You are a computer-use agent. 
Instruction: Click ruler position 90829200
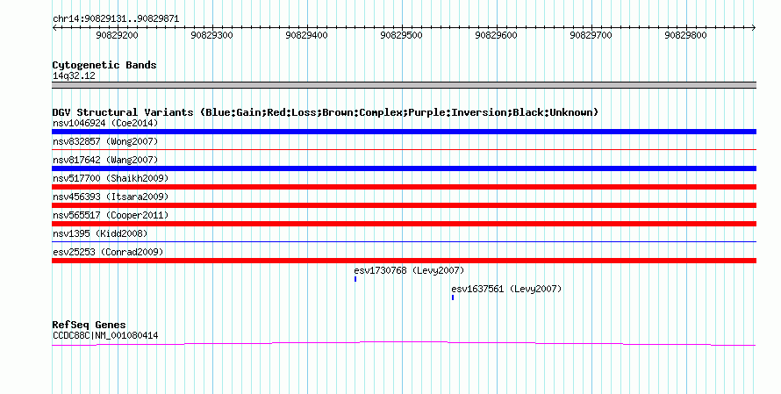(x=117, y=35)
